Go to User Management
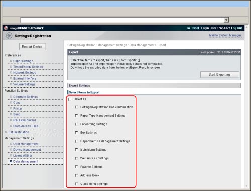 (x=26, y=144)
